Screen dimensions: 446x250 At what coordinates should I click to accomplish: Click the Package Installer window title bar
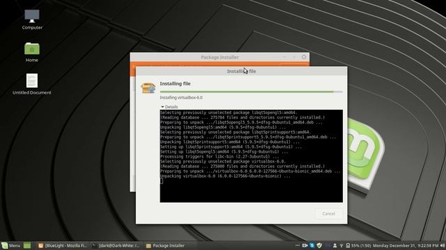pyautogui.click(x=220, y=57)
